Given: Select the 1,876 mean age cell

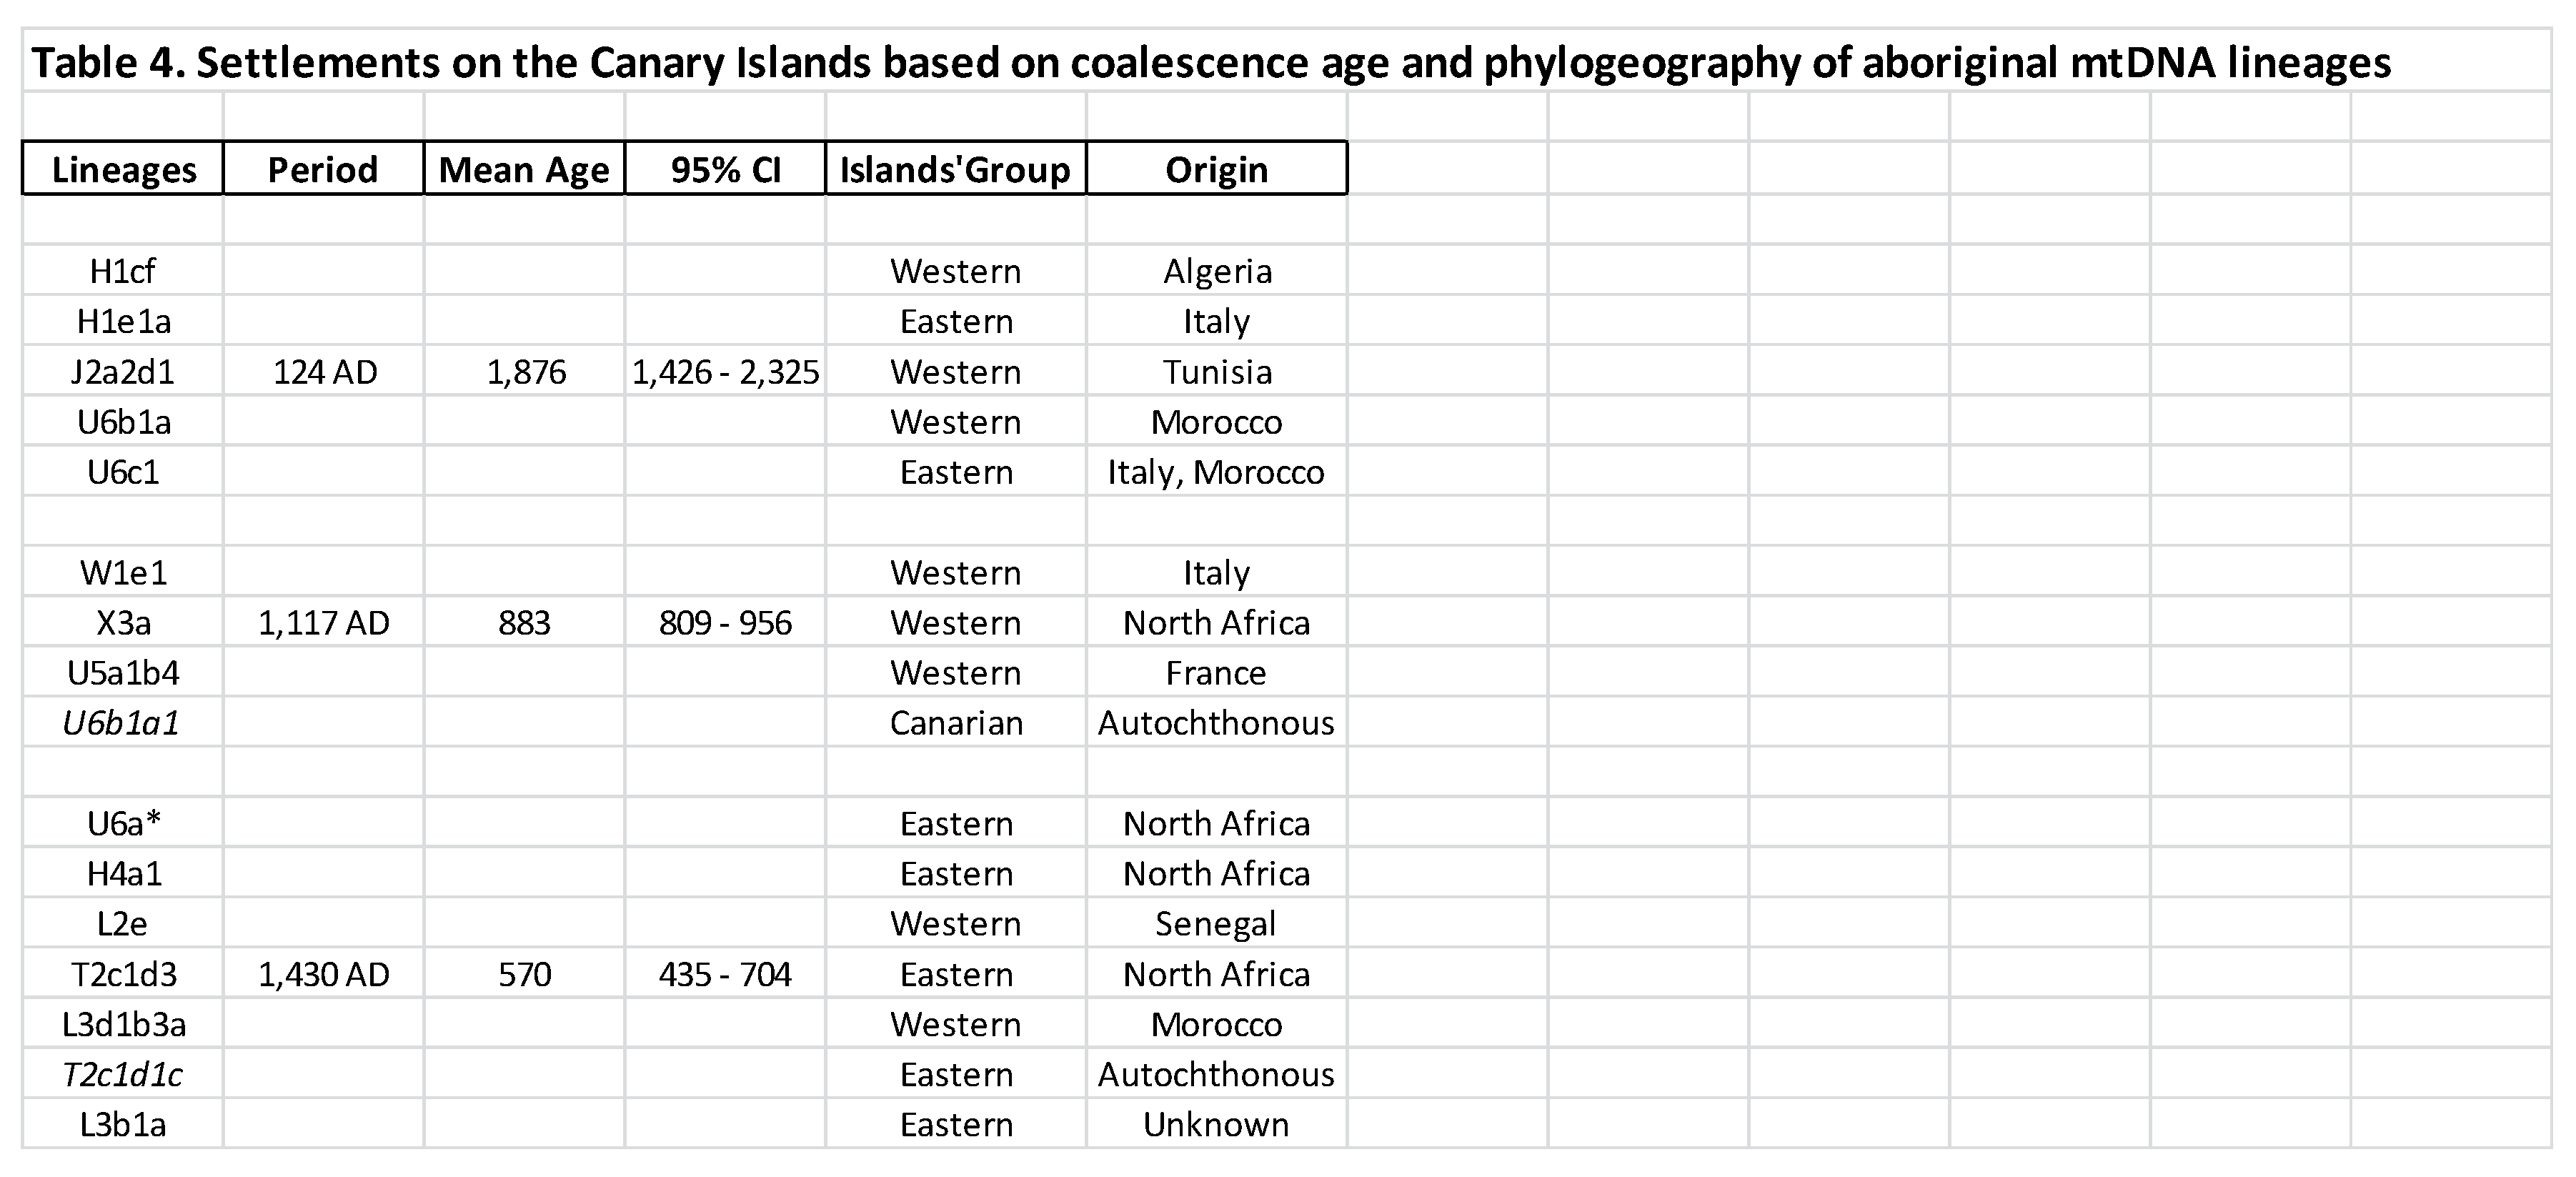Looking at the screenshot, I should click(x=525, y=372).
